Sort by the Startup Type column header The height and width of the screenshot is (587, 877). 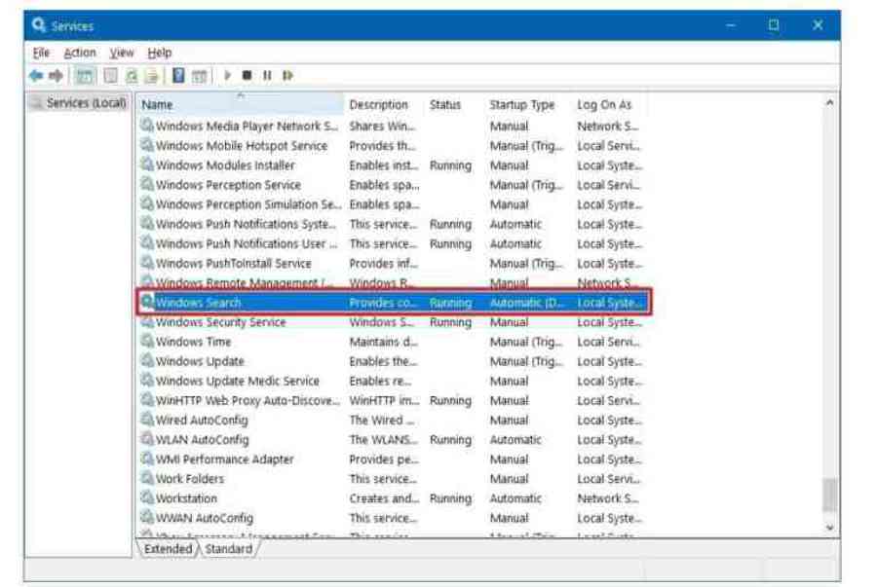click(528, 104)
